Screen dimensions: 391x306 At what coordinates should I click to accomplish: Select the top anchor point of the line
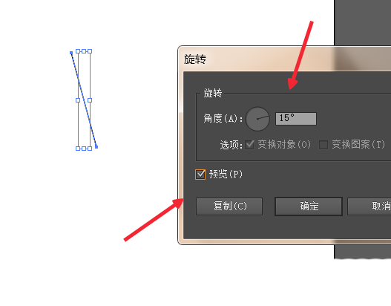tap(71, 53)
